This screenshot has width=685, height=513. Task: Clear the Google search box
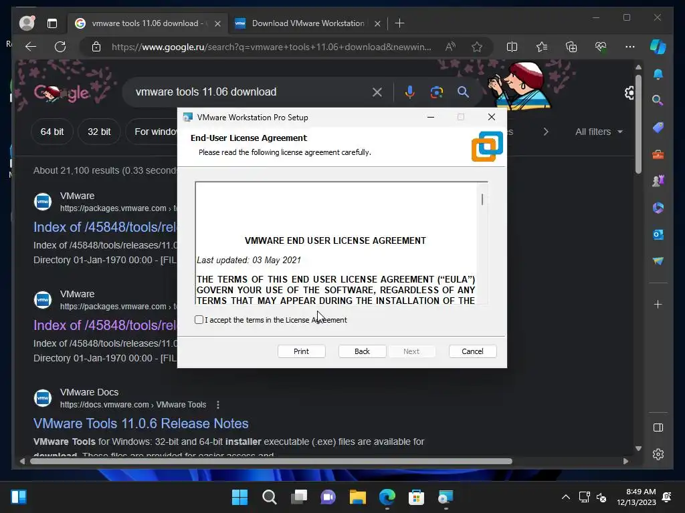(377, 92)
